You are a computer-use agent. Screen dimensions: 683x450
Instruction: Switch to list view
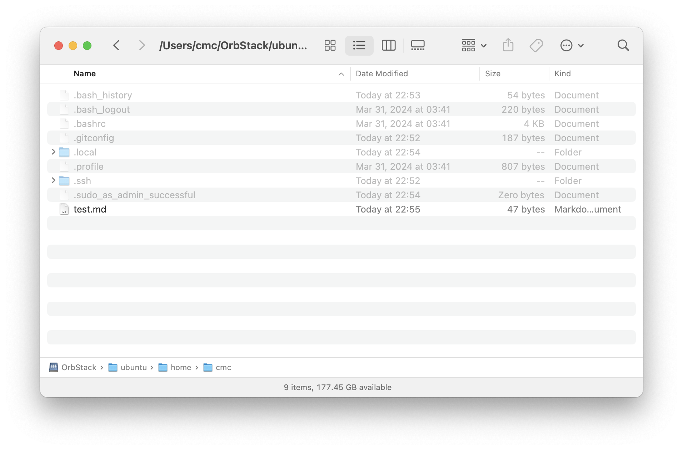(x=359, y=45)
